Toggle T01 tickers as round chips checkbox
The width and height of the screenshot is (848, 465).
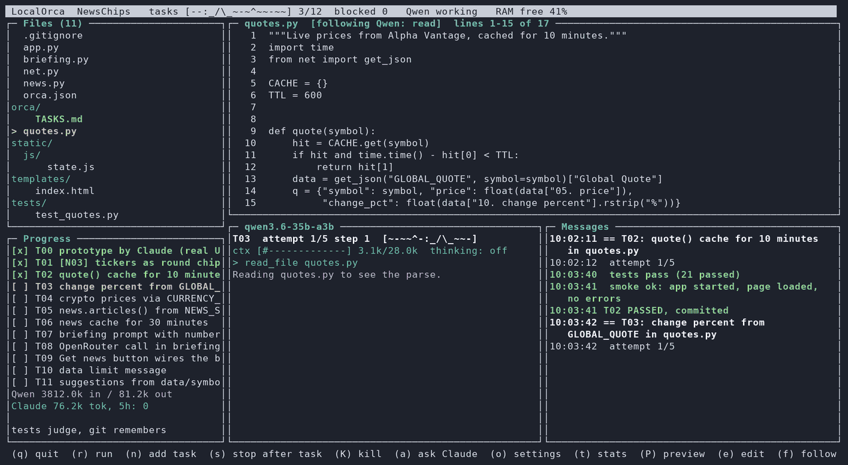[x=20, y=262]
